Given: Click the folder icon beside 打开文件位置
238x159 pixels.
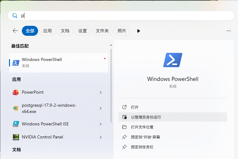Looking at the screenshot, I should [124, 127].
